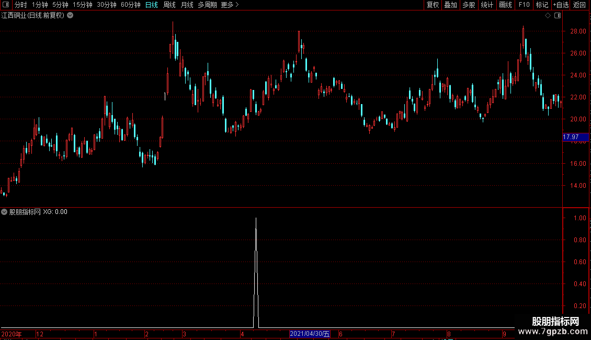591x340 pixels.
Task: Select the 1分钟 period
Action: pyautogui.click(x=40, y=5)
